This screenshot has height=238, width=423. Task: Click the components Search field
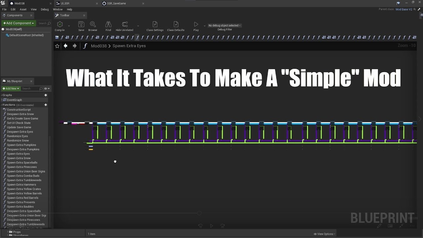[44, 23]
